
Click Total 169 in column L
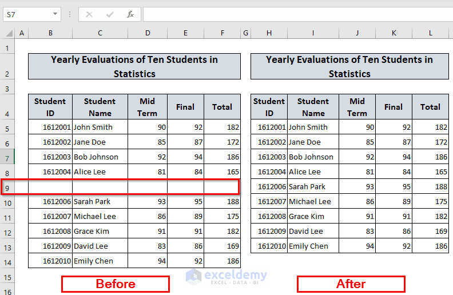pos(431,231)
